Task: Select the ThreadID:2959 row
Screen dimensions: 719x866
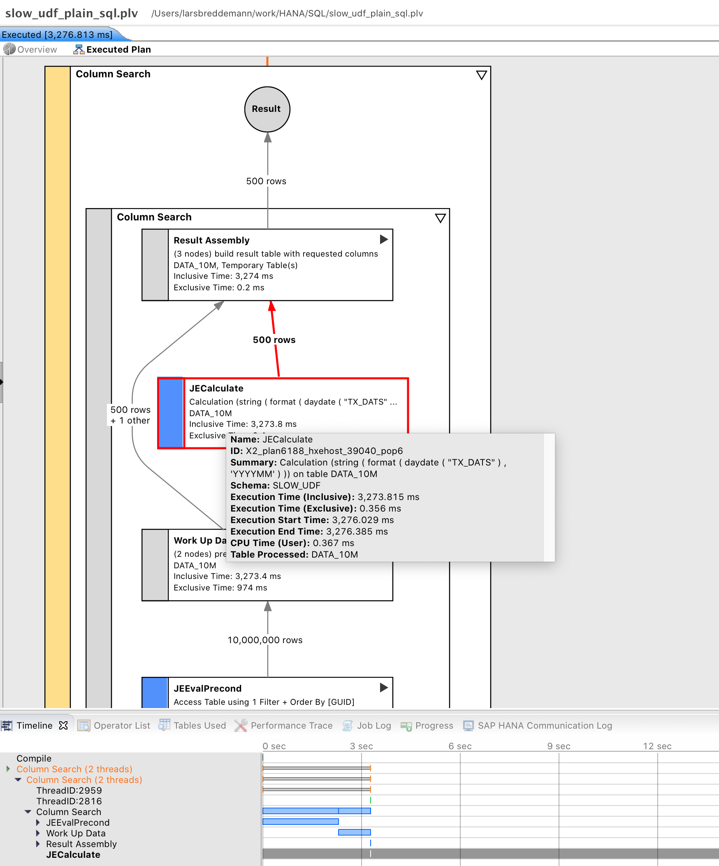Action: (x=69, y=790)
